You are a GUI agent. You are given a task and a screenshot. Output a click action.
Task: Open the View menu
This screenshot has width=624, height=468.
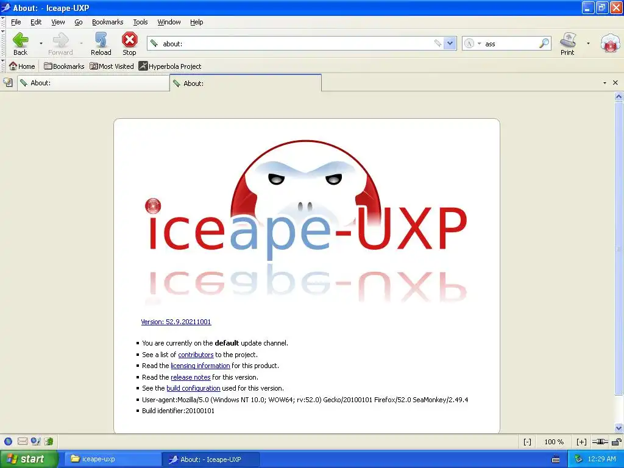58,22
